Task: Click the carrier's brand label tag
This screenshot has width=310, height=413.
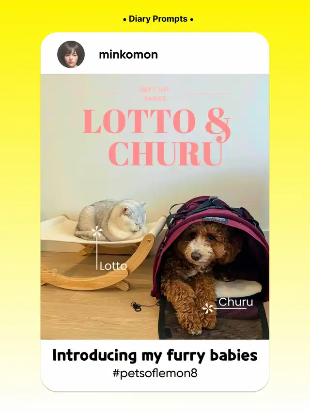Action: click(214, 221)
